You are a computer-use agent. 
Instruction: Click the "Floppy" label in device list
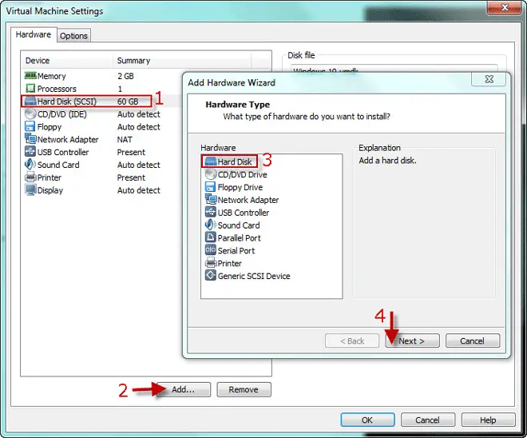(x=50, y=127)
